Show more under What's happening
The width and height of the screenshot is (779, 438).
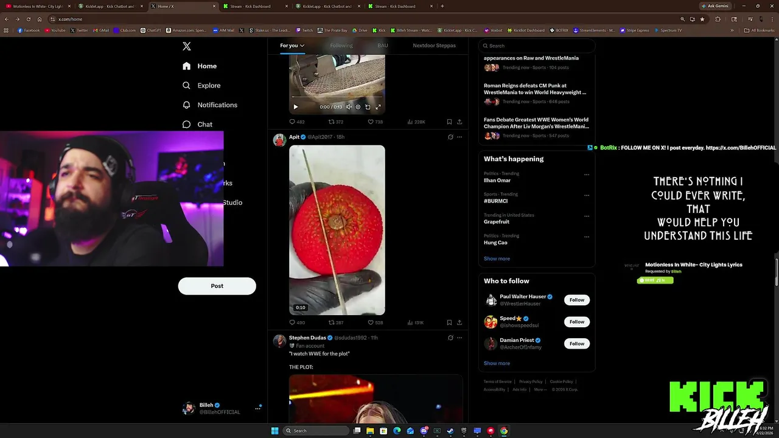click(497, 259)
